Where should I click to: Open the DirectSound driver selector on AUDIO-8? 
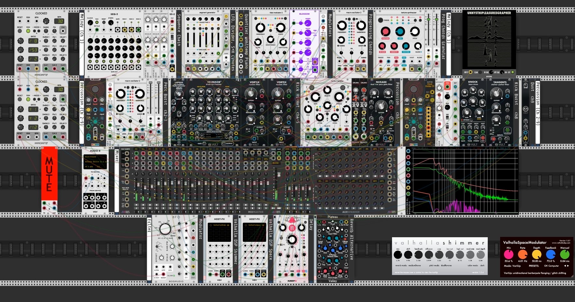pyautogui.click(x=95, y=157)
